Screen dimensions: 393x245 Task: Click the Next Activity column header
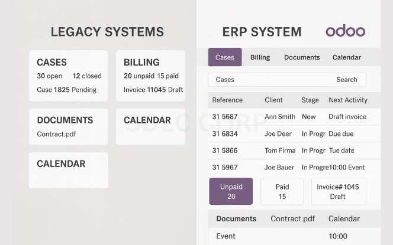coord(348,100)
